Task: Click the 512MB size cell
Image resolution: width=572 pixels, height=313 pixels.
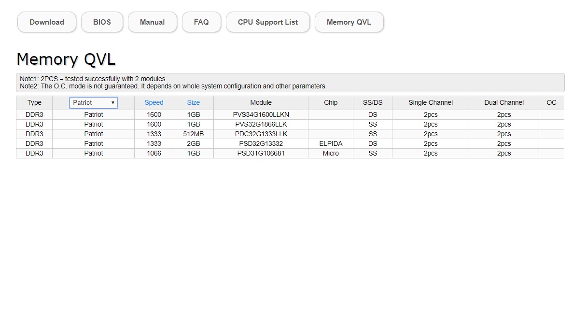Action: (194, 134)
